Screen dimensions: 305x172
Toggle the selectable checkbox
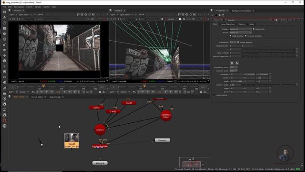coord(254,29)
